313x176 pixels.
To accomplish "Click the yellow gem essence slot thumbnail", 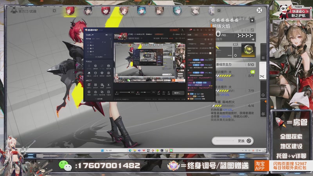I will point(248,50).
